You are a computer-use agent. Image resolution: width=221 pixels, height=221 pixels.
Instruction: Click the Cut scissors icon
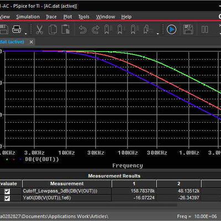[39, 30]
